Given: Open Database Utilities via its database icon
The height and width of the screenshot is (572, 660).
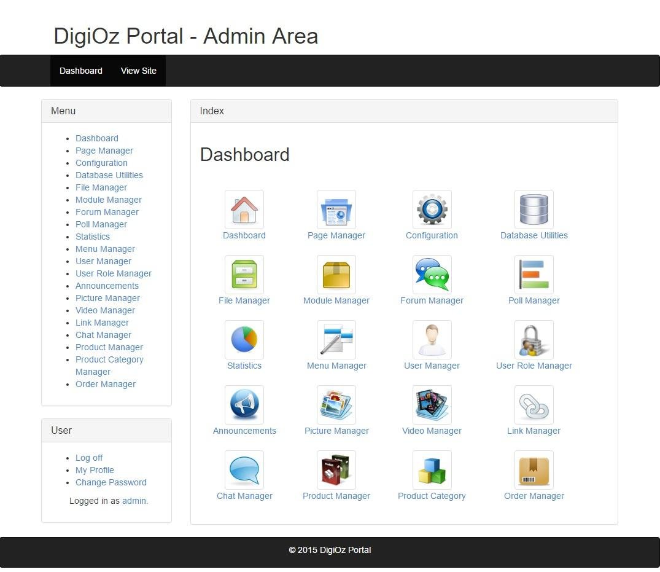Looking at the screenshot, I should click(x=534, y=209).
